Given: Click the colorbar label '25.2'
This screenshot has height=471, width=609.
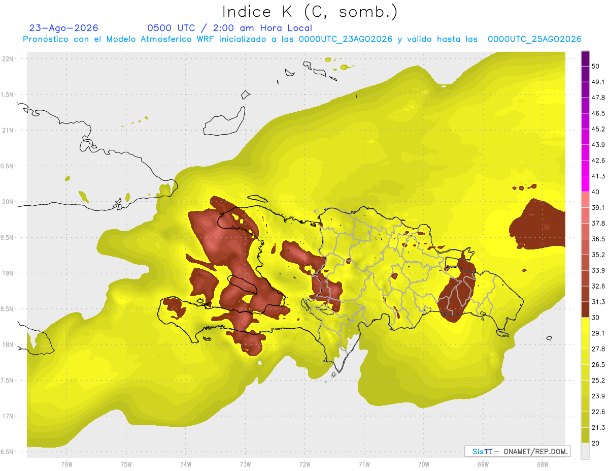Looking at the screenshot, I should coord(598,381).
